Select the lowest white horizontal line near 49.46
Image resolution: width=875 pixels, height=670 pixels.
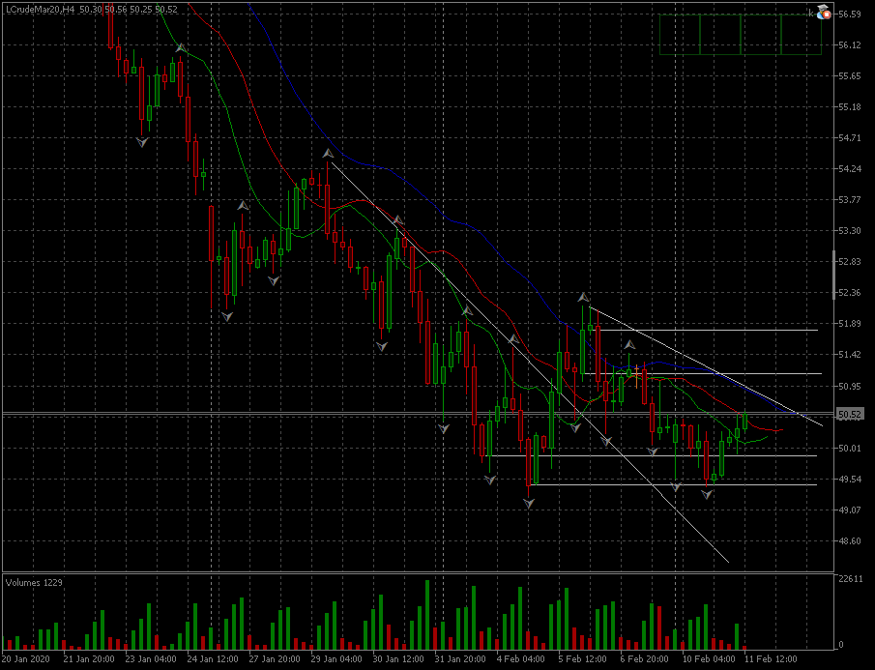click(677, 484)
